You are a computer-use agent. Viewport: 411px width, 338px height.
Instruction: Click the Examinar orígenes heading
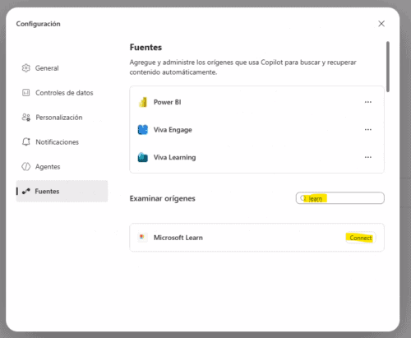coord(163,198)
